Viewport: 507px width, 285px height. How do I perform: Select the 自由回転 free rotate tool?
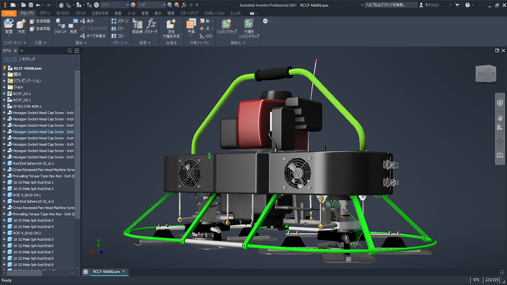pyautogui.click(x=40, y=29)
